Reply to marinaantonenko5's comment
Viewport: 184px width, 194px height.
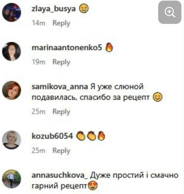coord(61,62)
